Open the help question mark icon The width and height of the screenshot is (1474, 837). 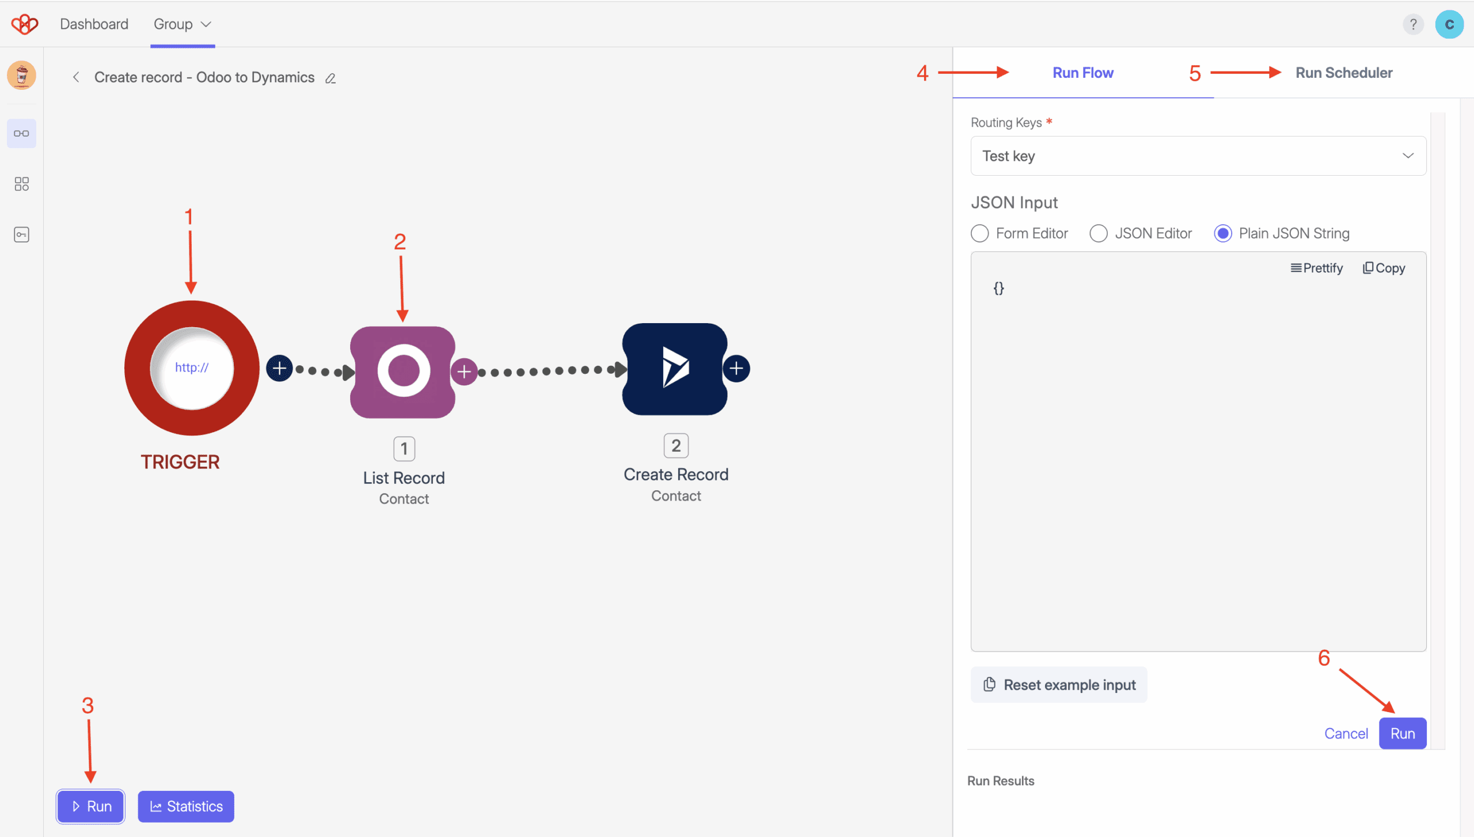[1413, 24]
